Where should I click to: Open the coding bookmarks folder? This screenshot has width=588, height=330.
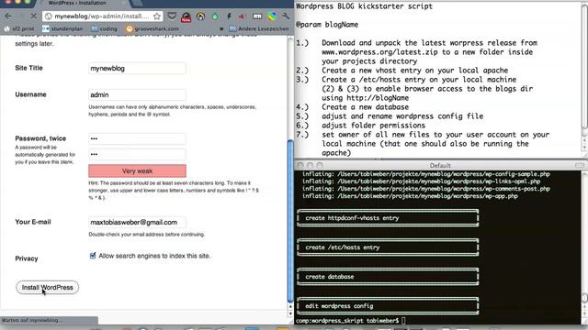(104, 28)
